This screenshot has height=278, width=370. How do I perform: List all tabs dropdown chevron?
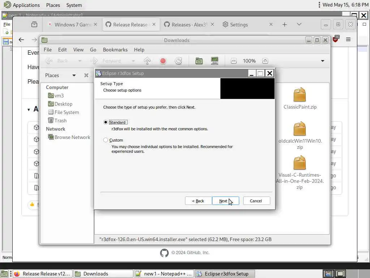299,24
